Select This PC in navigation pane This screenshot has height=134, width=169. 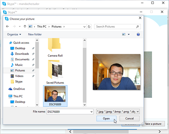click(16, 96)
